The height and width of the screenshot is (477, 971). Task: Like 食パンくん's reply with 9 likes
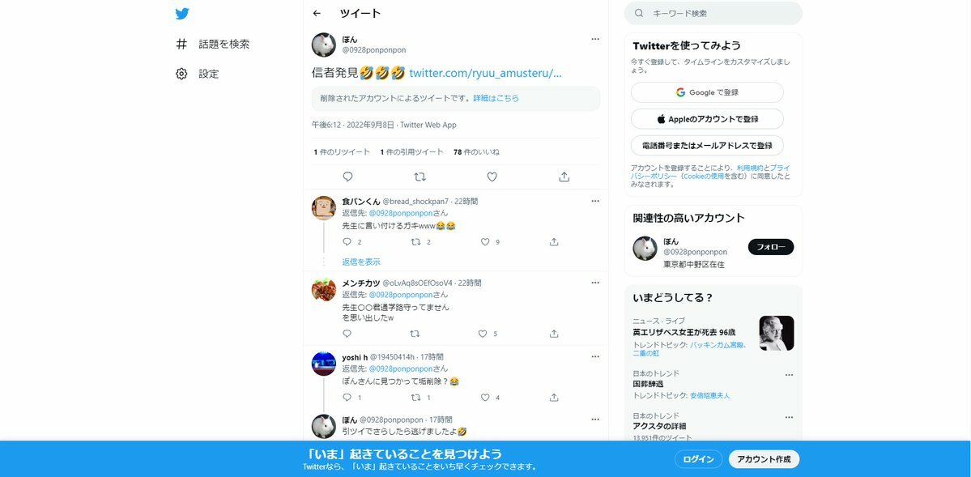(x=486, y=242)
